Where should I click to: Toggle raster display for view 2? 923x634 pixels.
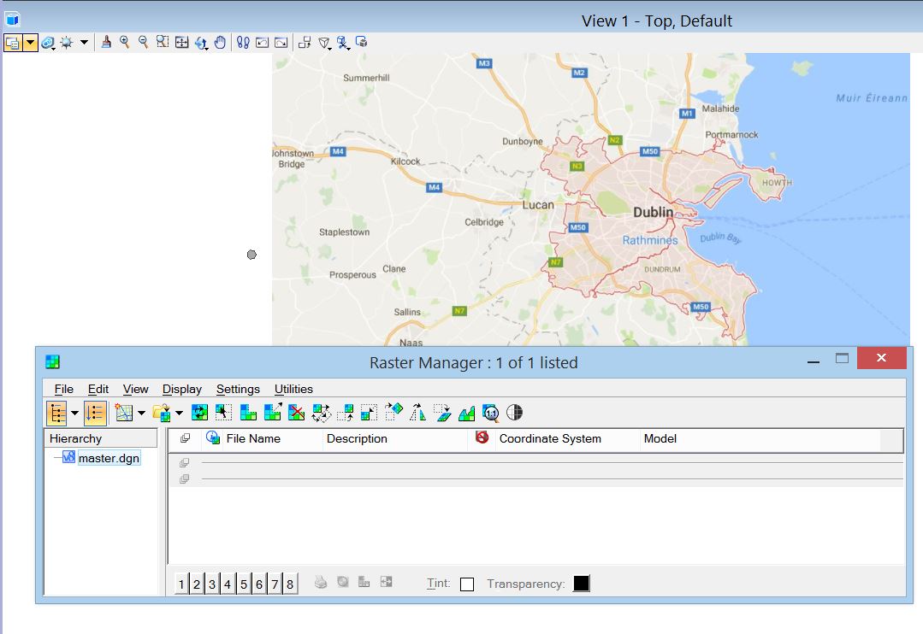tap(198, 584)
